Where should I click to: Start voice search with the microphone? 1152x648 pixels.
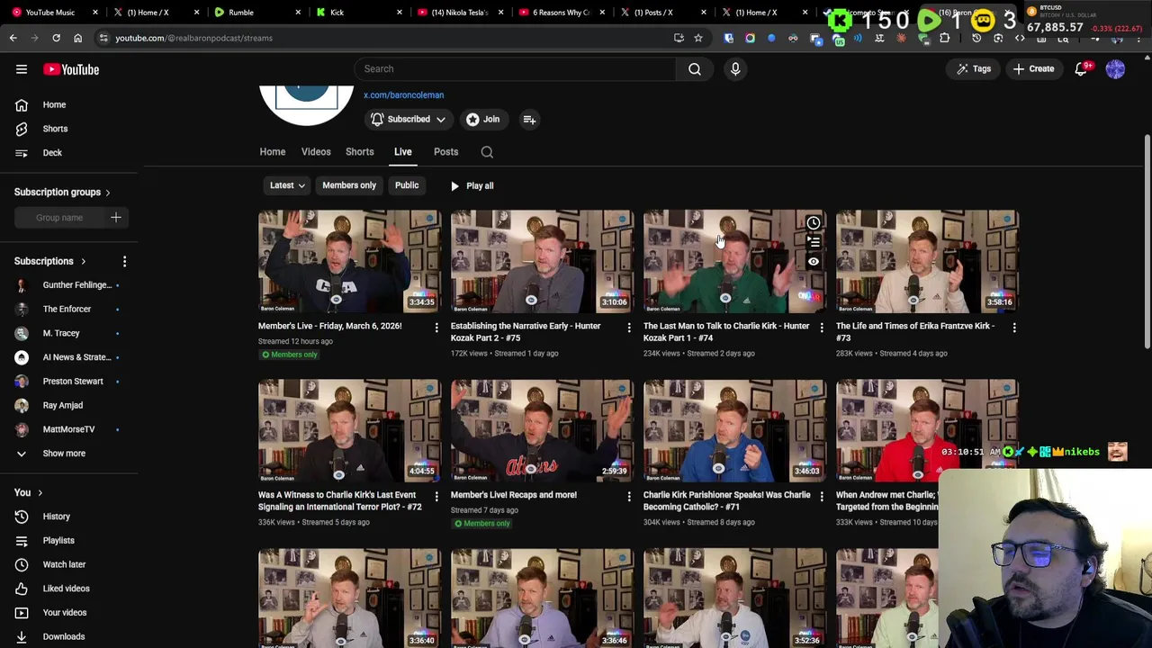click(x=735, y=68)
